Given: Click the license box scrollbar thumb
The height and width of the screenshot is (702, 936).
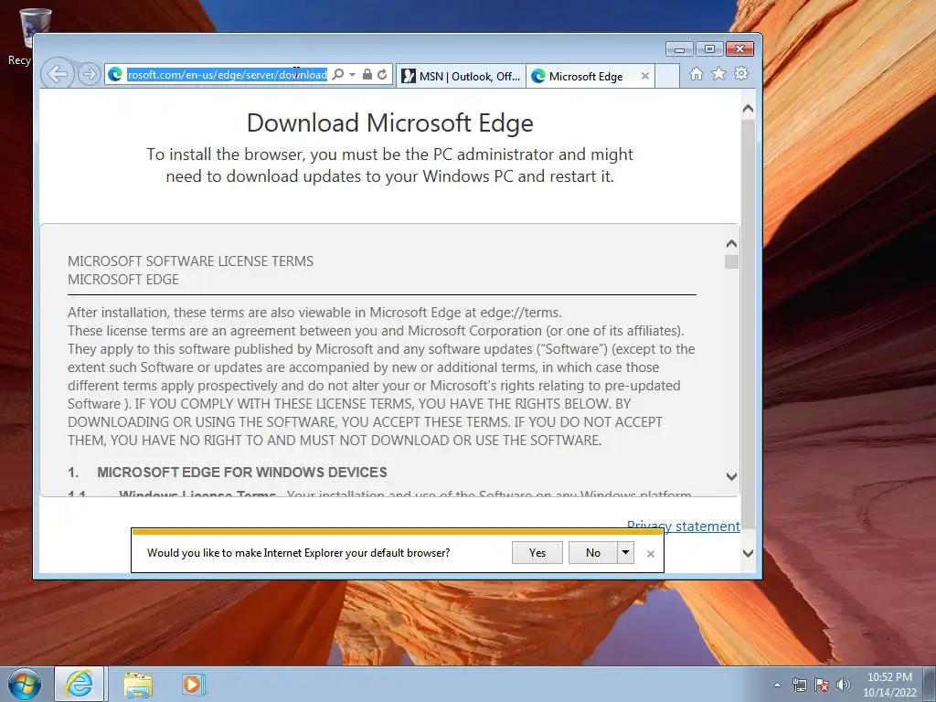Looking at the screenshot, I should click(731, 262).
